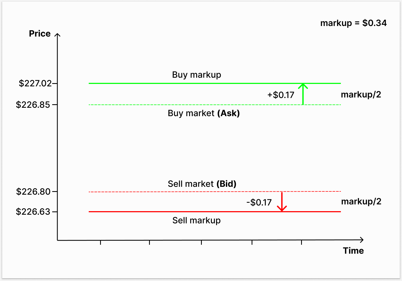
Task: Select the $226.85 price tick label
Action: tap(33, 104)
